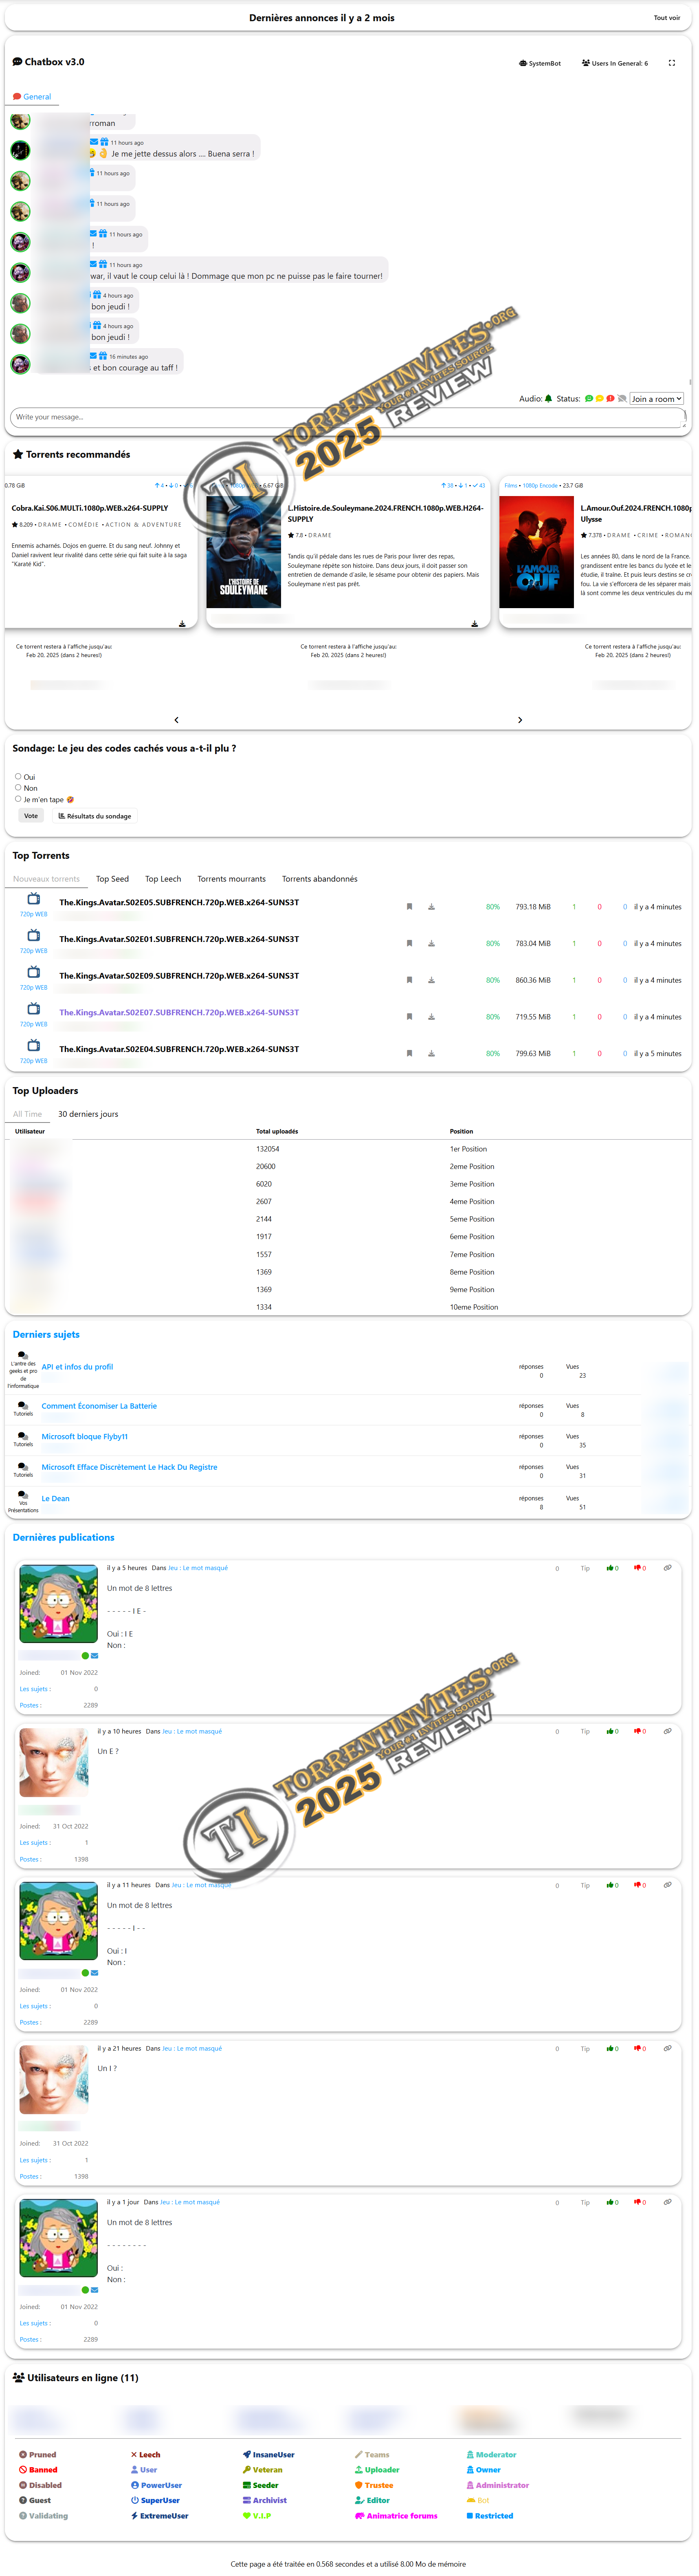The width and height of the screenshot is (699, 2576).
Task: Submit poll with Vote button
Action: [x=31, y=816]
